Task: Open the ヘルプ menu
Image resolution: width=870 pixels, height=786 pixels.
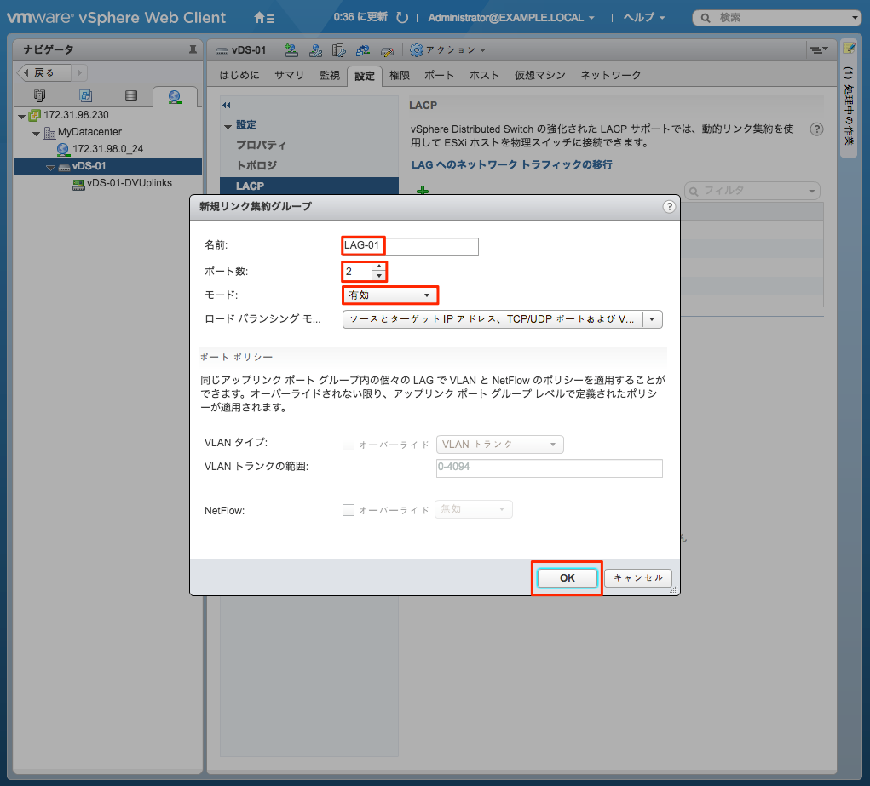Action: point(644,18)
